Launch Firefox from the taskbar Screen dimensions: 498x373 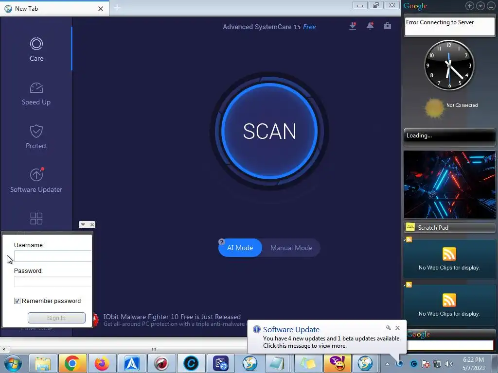[102, 363]
